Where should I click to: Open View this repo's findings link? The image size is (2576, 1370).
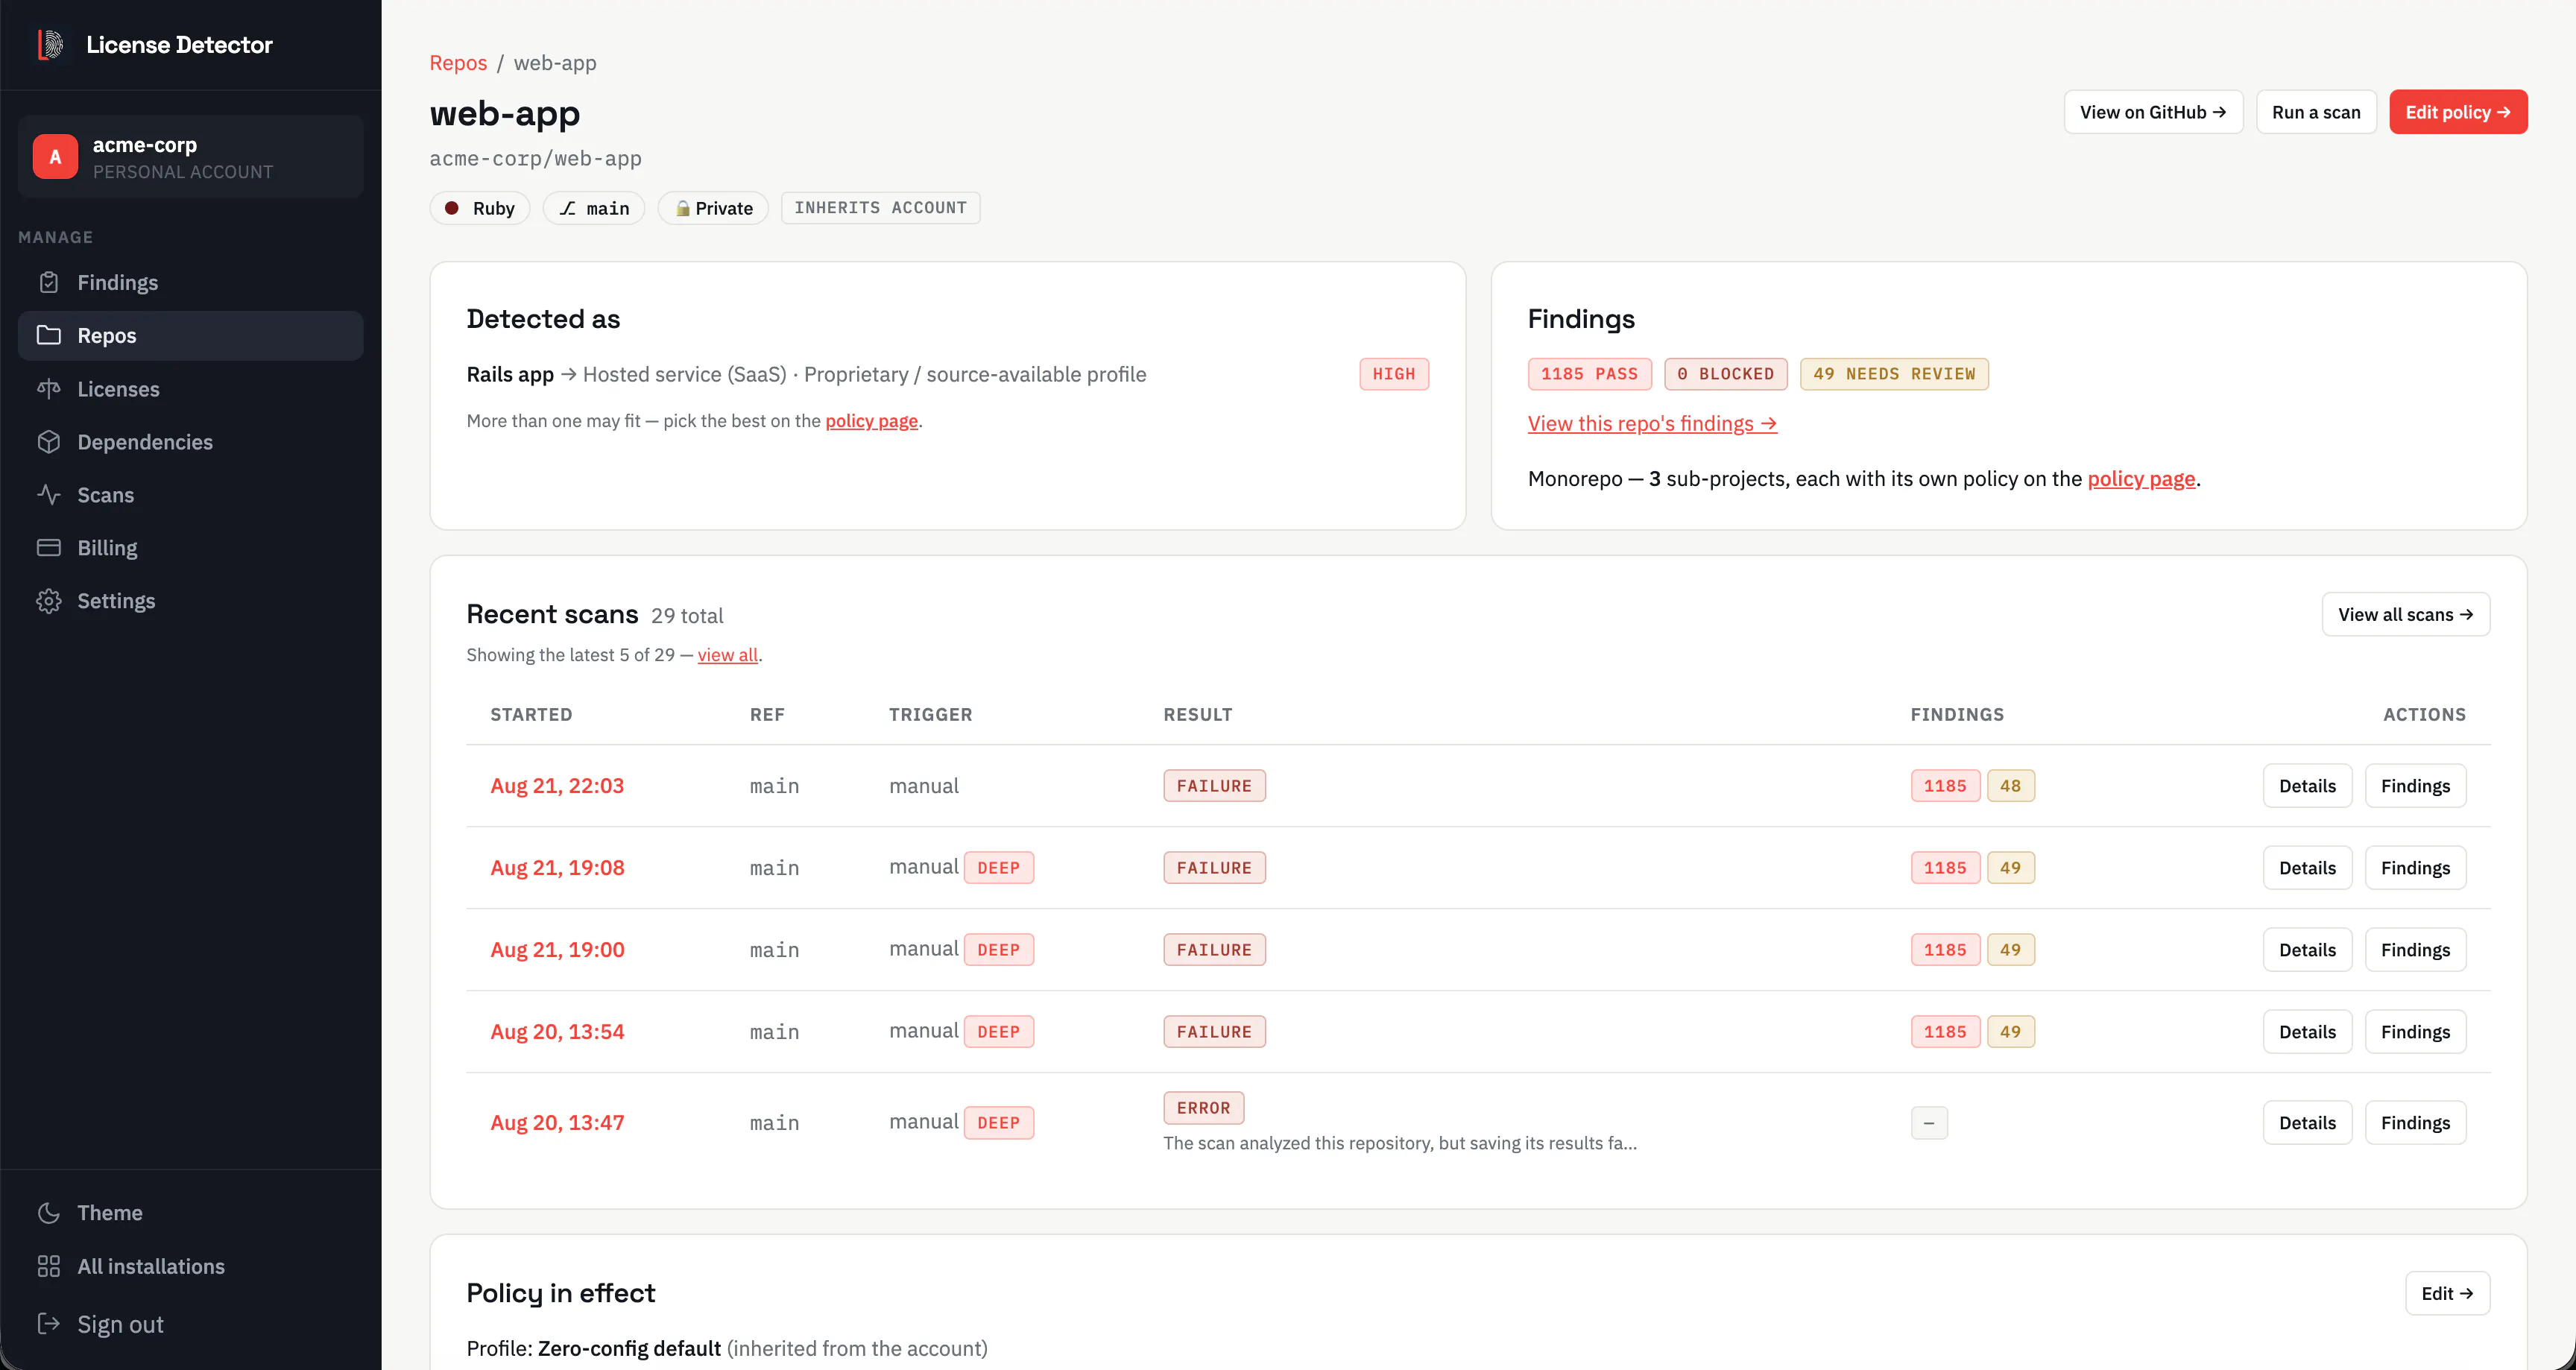pos(1652,423)
